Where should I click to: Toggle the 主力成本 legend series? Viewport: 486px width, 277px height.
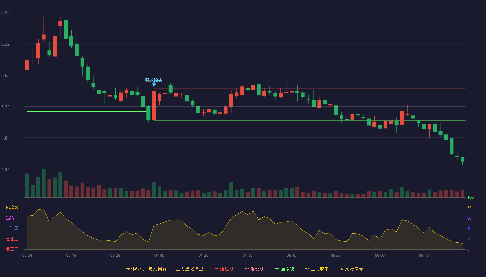click(317, 269)
